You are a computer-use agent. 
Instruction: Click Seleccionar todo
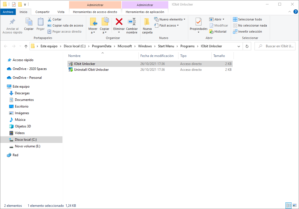(248, 19)
